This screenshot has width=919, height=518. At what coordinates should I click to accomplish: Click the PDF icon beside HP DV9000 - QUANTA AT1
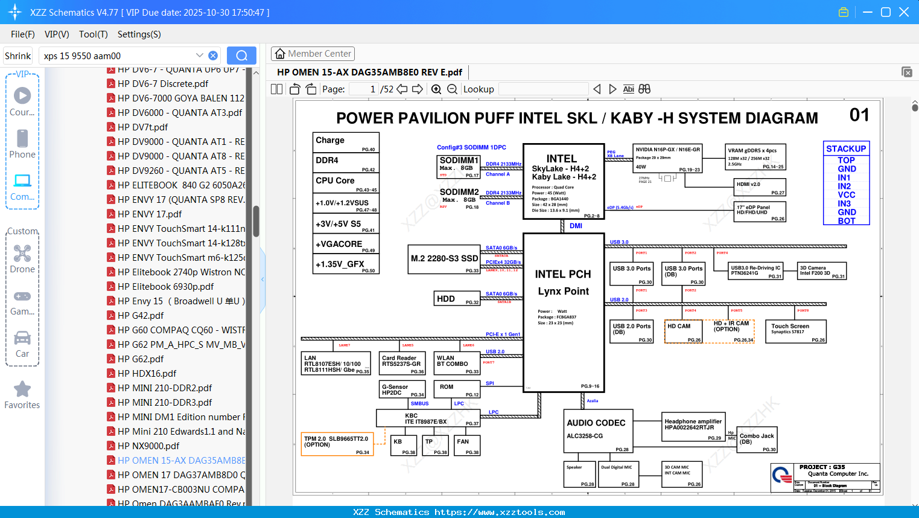[111, 142]
